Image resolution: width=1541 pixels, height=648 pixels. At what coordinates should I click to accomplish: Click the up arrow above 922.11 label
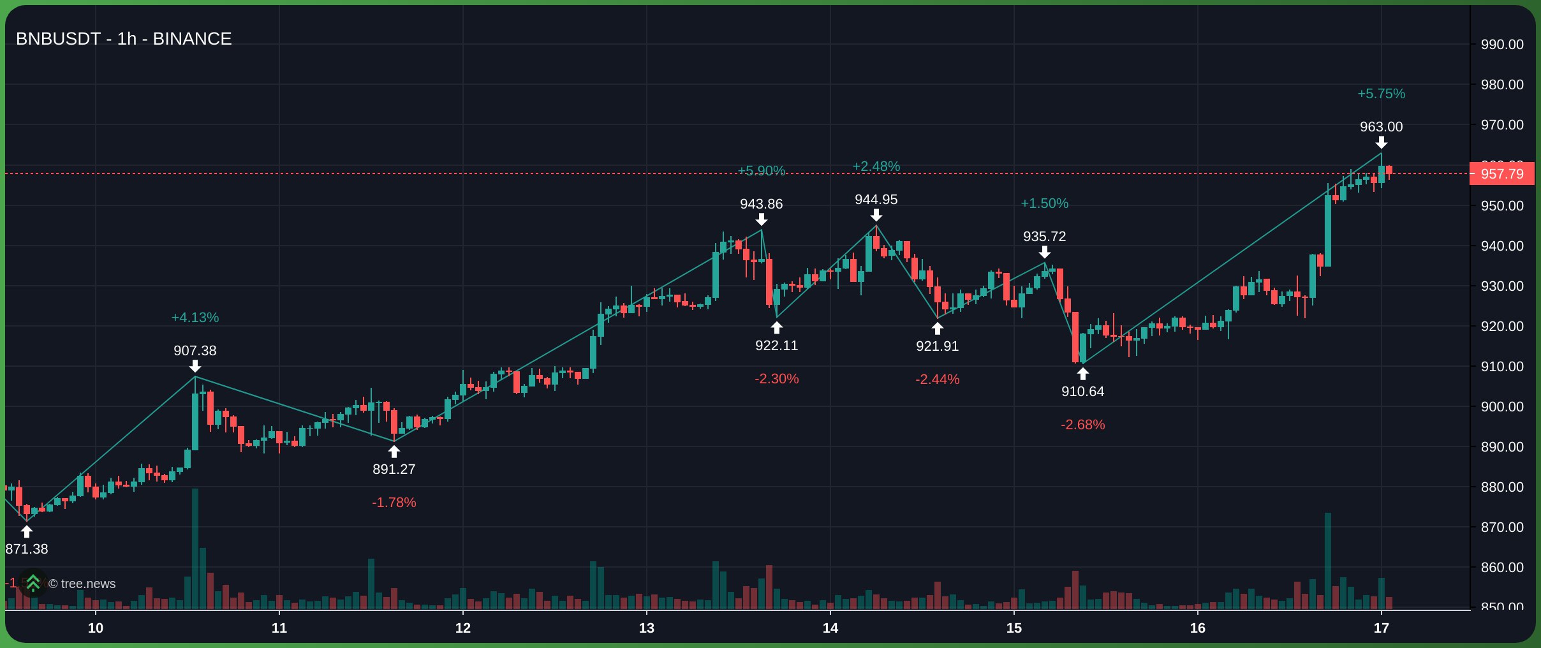(x=777, y=328)
